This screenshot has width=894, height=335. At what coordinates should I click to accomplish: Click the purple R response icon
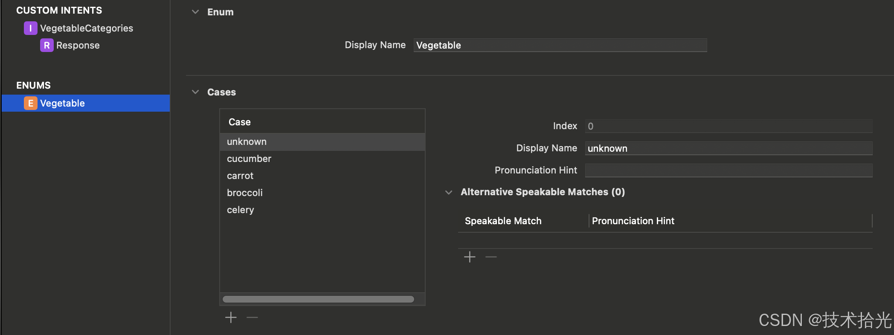point(46,45)
